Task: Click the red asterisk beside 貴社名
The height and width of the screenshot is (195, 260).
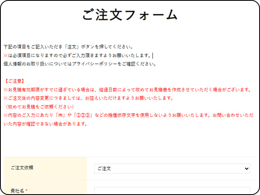Action: click(26, 191)
